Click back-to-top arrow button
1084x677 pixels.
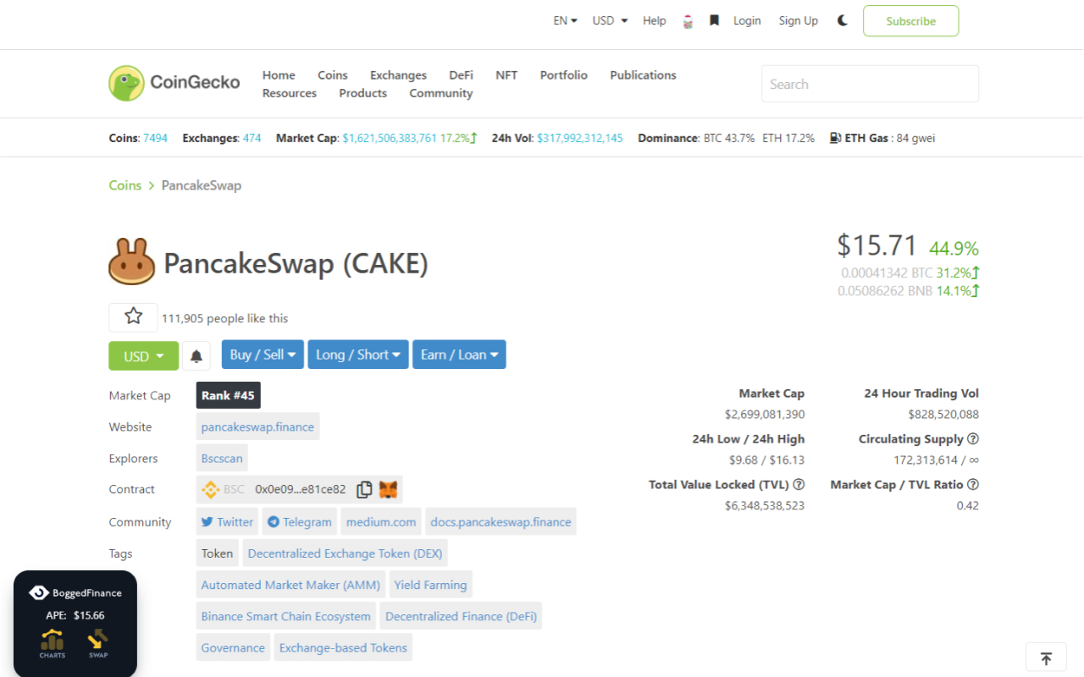(x=1046, y=658)
